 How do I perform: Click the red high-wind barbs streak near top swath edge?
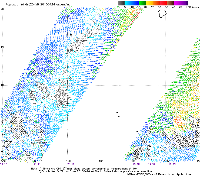pyautogui.click(x=136, y=17)
